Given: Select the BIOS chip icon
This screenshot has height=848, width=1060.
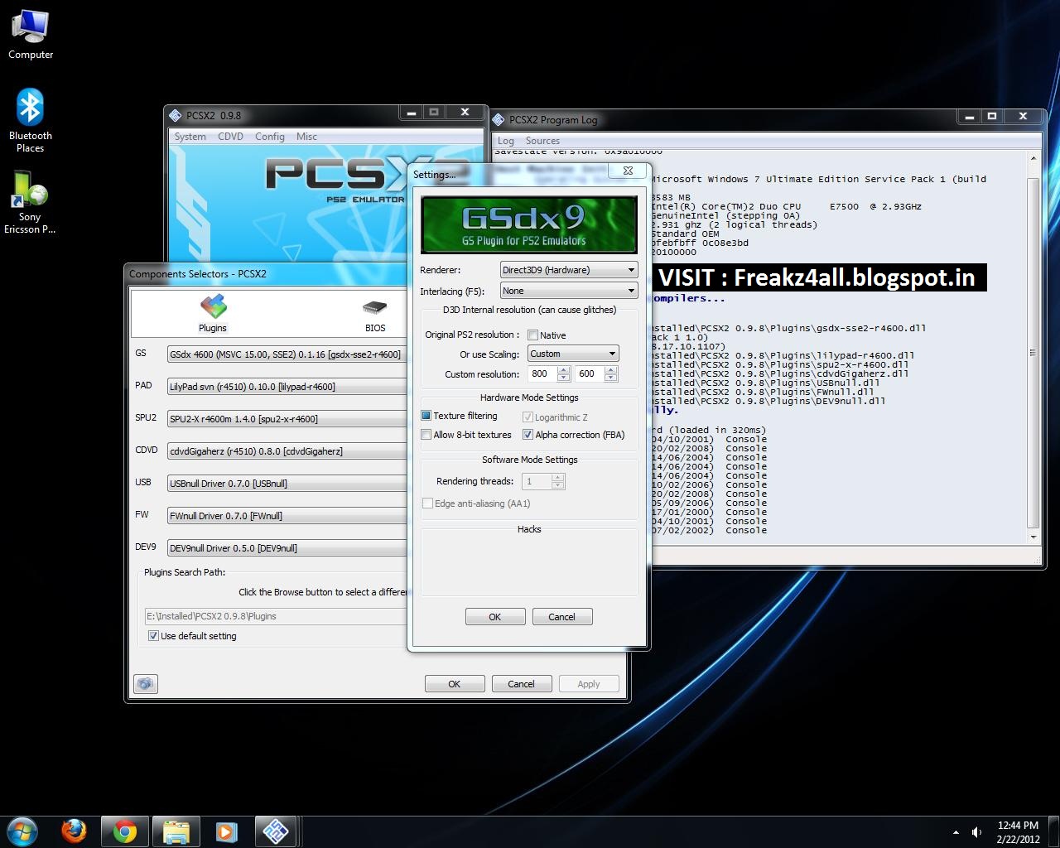Looking at the screenshot, I should (375, 315).
